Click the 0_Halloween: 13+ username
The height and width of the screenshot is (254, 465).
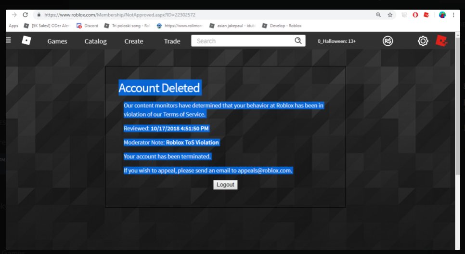coord(336,41)
